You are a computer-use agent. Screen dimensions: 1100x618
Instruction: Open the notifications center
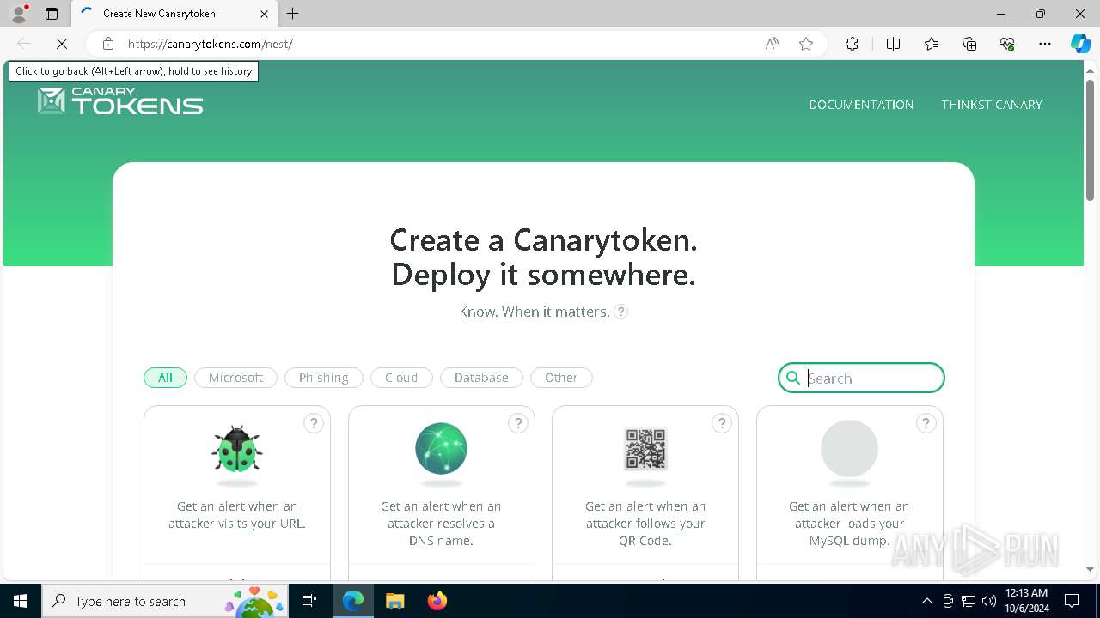(x=1072, y=601)
